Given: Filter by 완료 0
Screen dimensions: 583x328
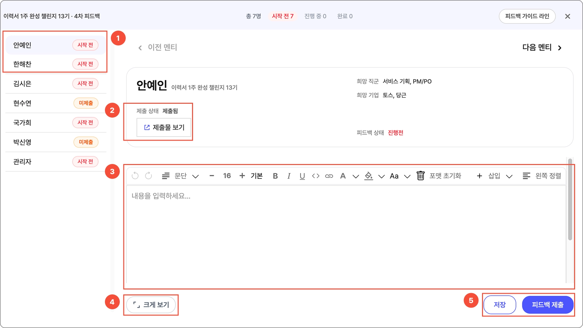Looking at the screenshot, I should pos(345,16).
